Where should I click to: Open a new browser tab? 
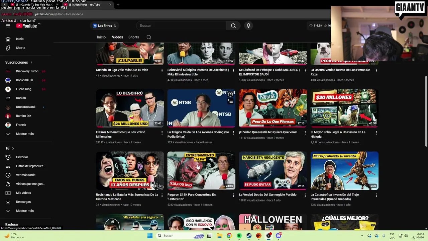click(x=118, y=5)
